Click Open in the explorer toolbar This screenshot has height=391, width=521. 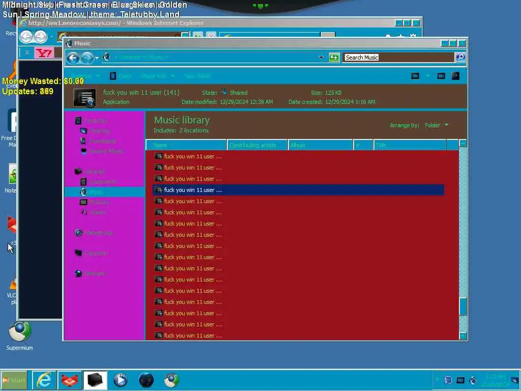pyautogui.click(x=121, y=76)
